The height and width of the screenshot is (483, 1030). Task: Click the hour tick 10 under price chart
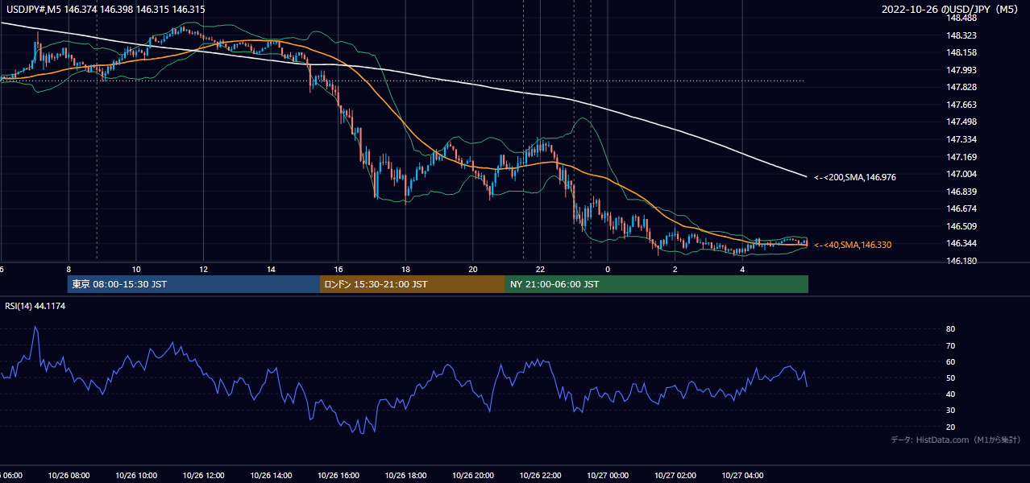click(136, 269)
